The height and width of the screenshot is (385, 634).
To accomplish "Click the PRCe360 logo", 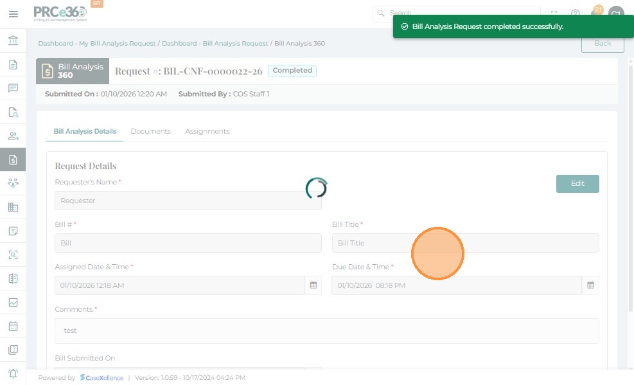I will tap(60, 13).
